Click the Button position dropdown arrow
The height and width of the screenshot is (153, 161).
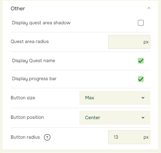coord(143,118)
